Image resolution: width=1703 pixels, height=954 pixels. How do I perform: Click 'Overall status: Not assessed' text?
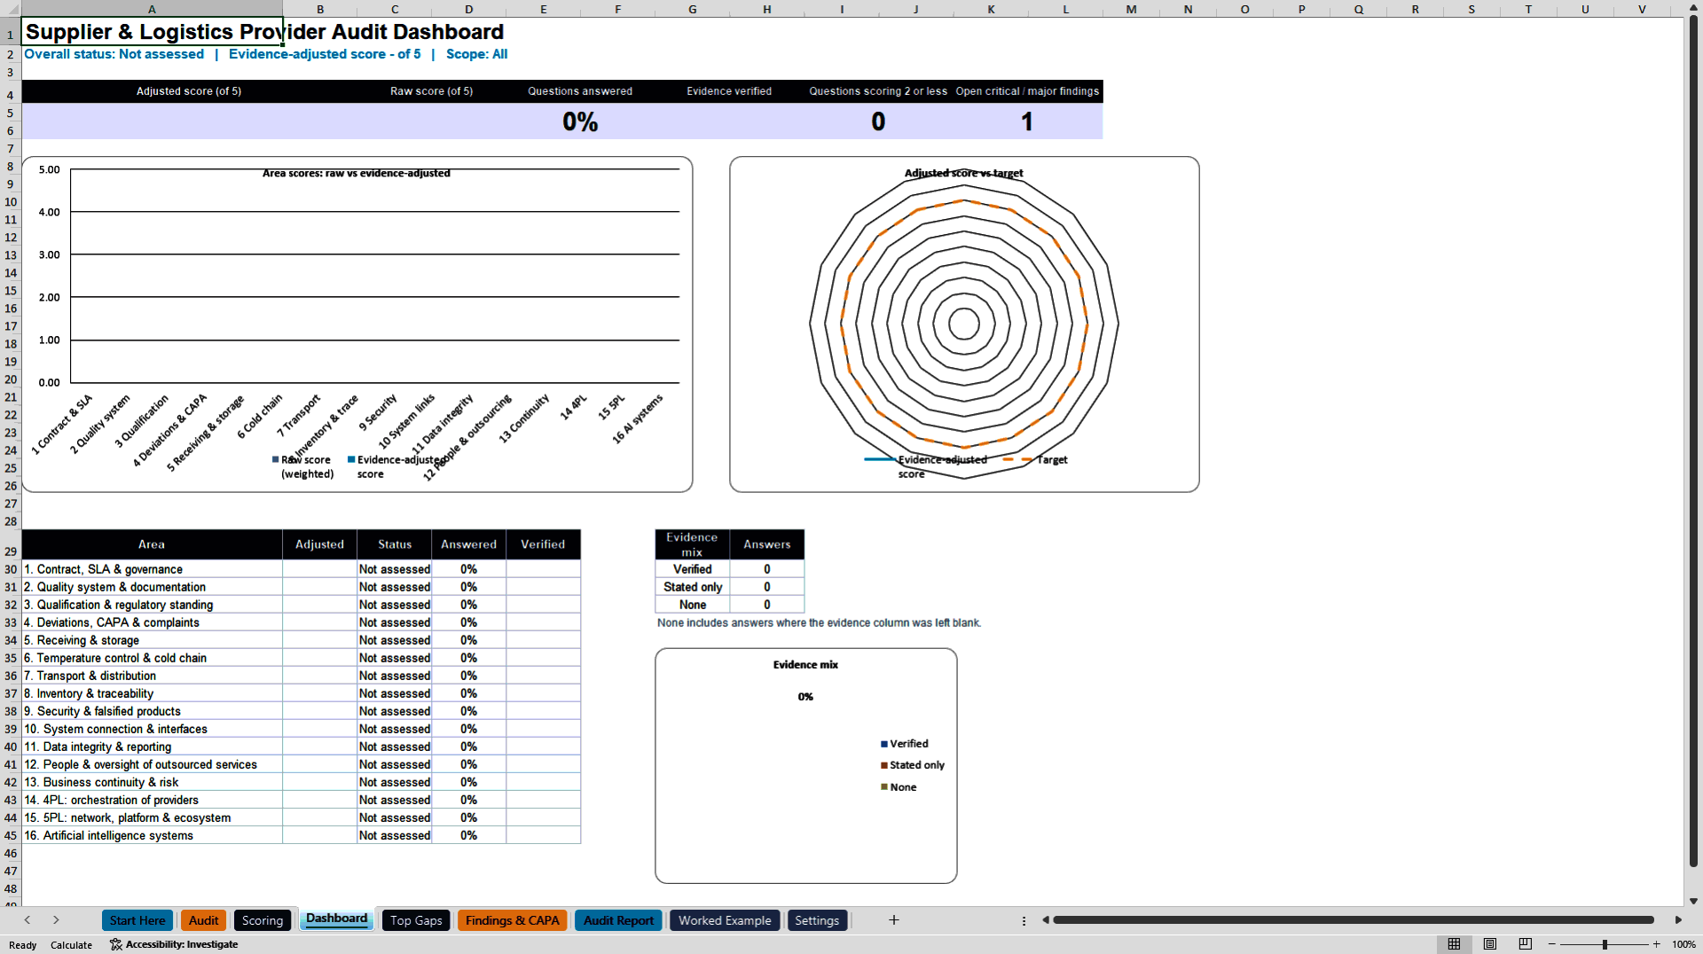click(x=114, y=54)
